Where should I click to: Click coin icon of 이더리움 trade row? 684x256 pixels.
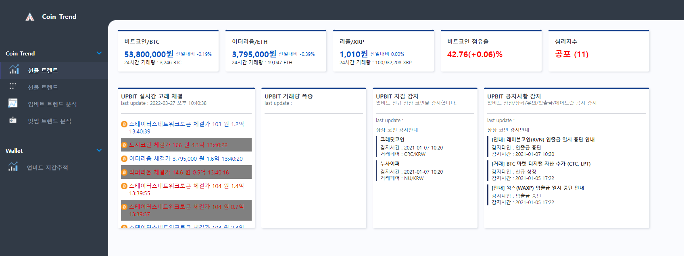point(124,159)
